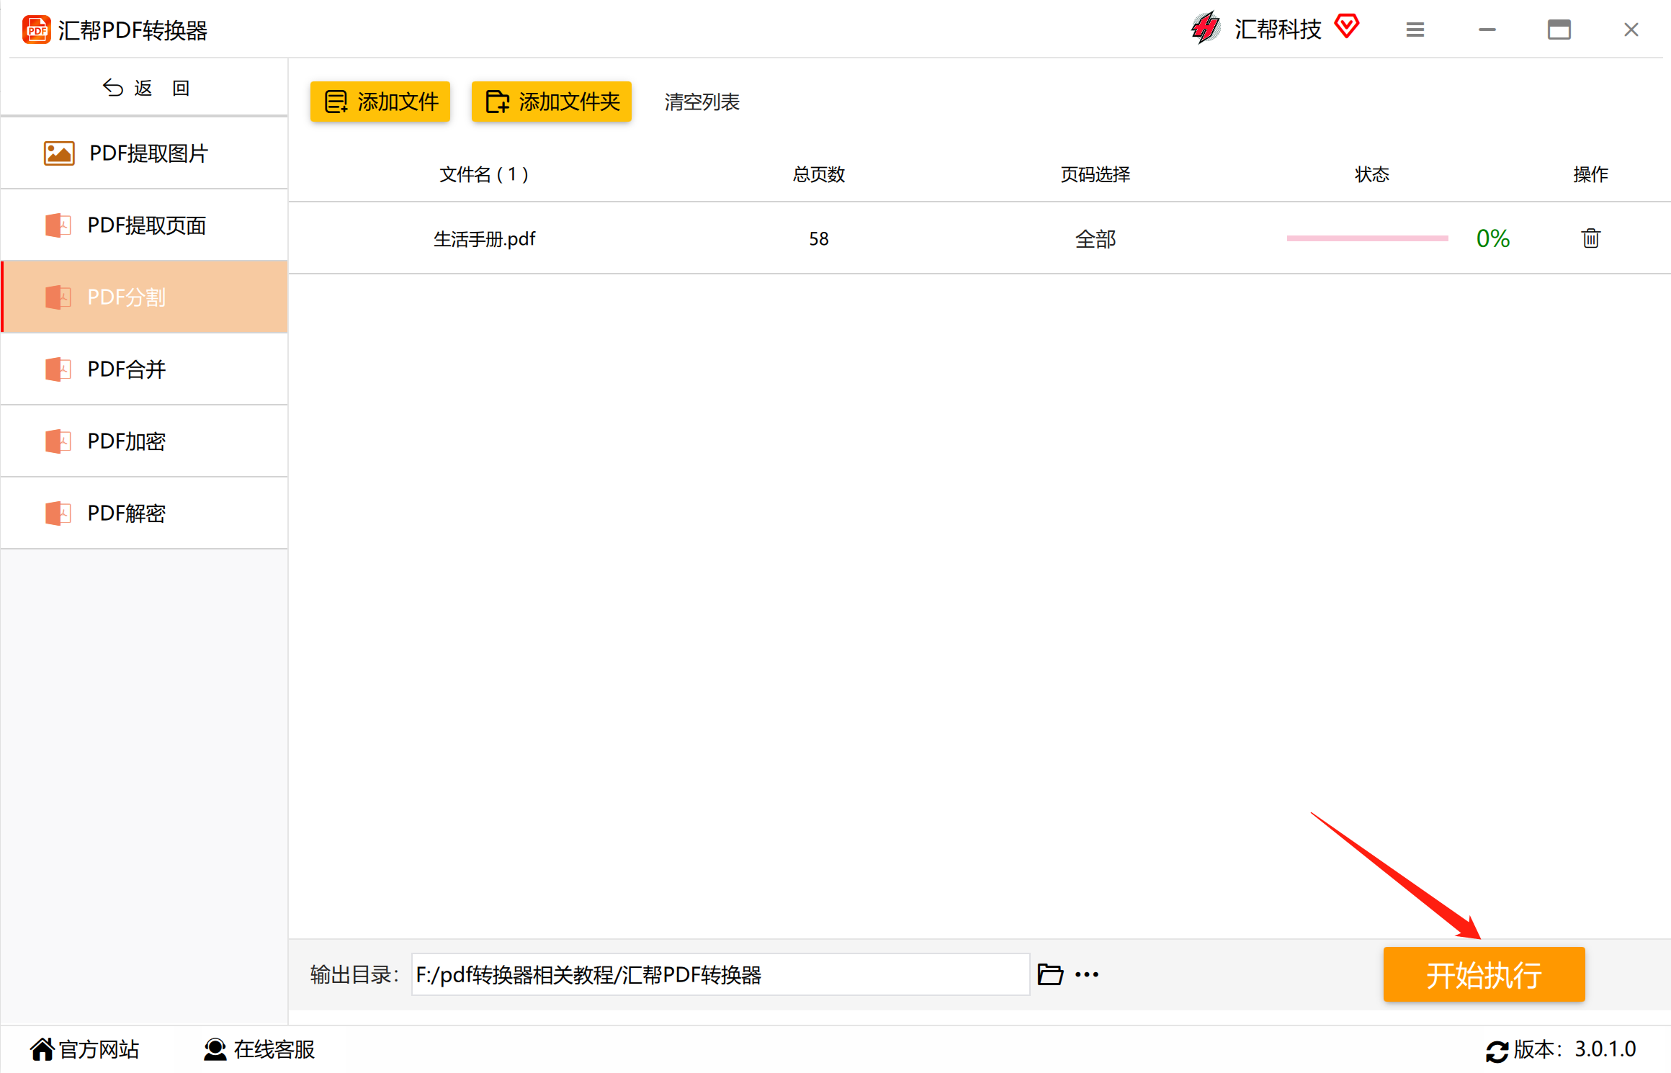Click the PDF提取页面 file icon
This screenshot has height=1073, width=1671.
coord(58,225)
